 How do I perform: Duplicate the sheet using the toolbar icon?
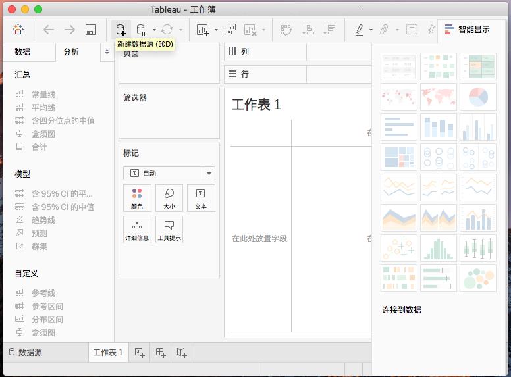[230, 30]
